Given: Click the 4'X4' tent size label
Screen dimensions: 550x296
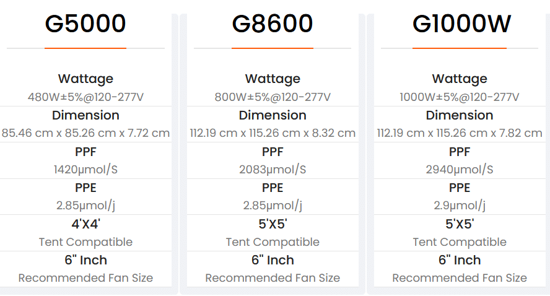Looking at the screenshot, I should point(85,224).
